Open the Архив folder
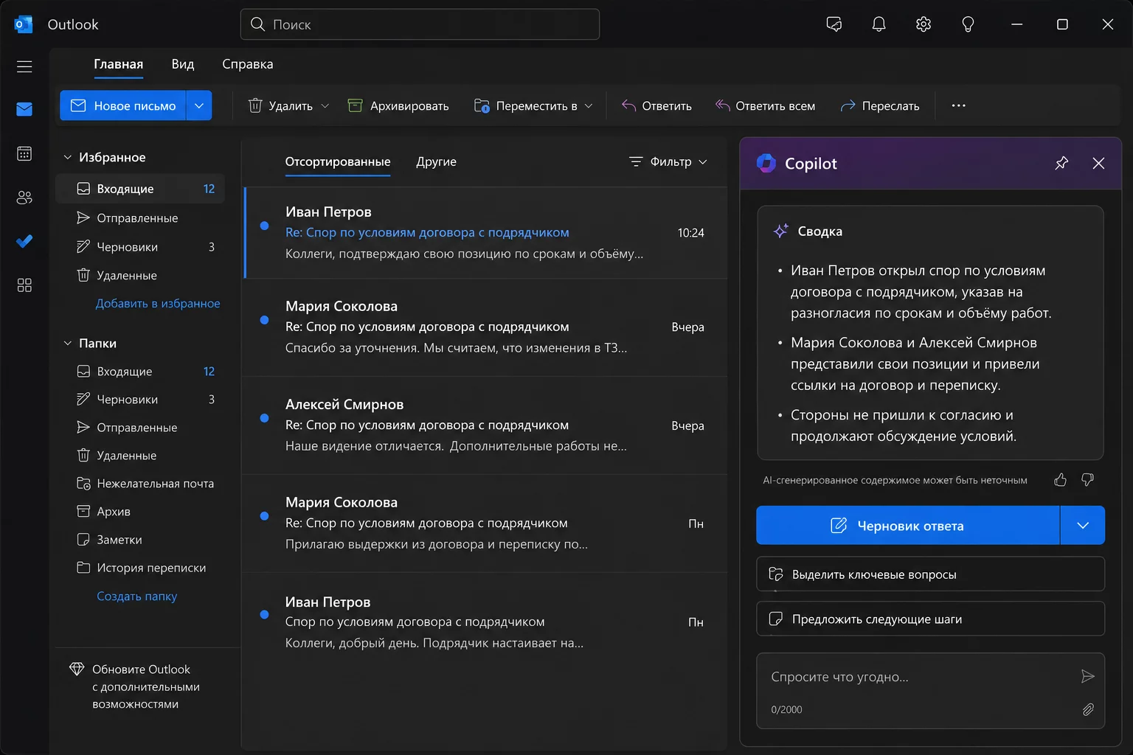Viewport: 1133px width, 755px height. point(140,512)
